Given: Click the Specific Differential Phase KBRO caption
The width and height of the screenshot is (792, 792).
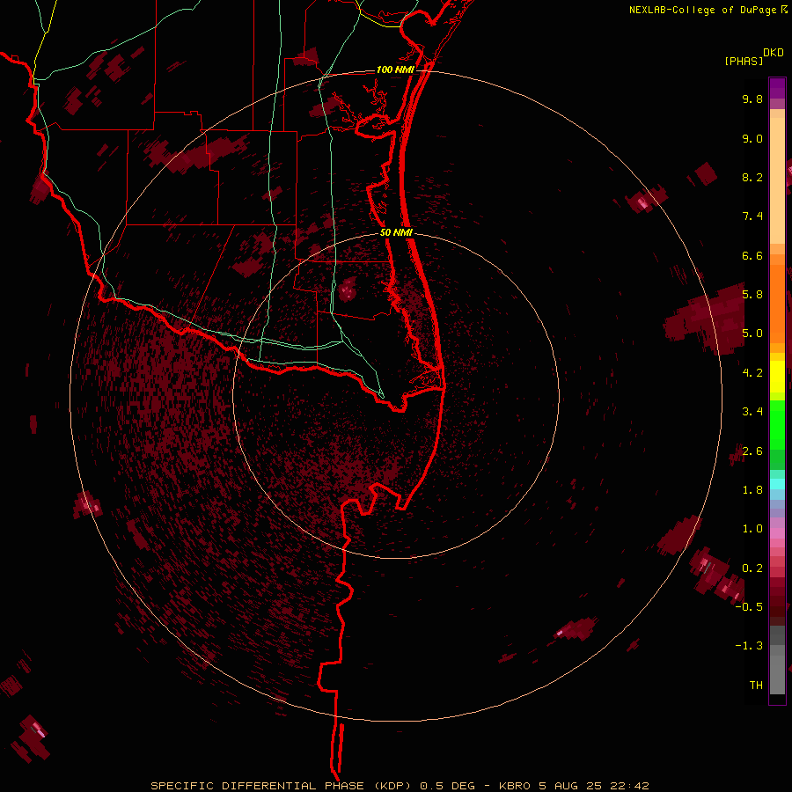Looking at the screenshot, I should click(400, 786).
